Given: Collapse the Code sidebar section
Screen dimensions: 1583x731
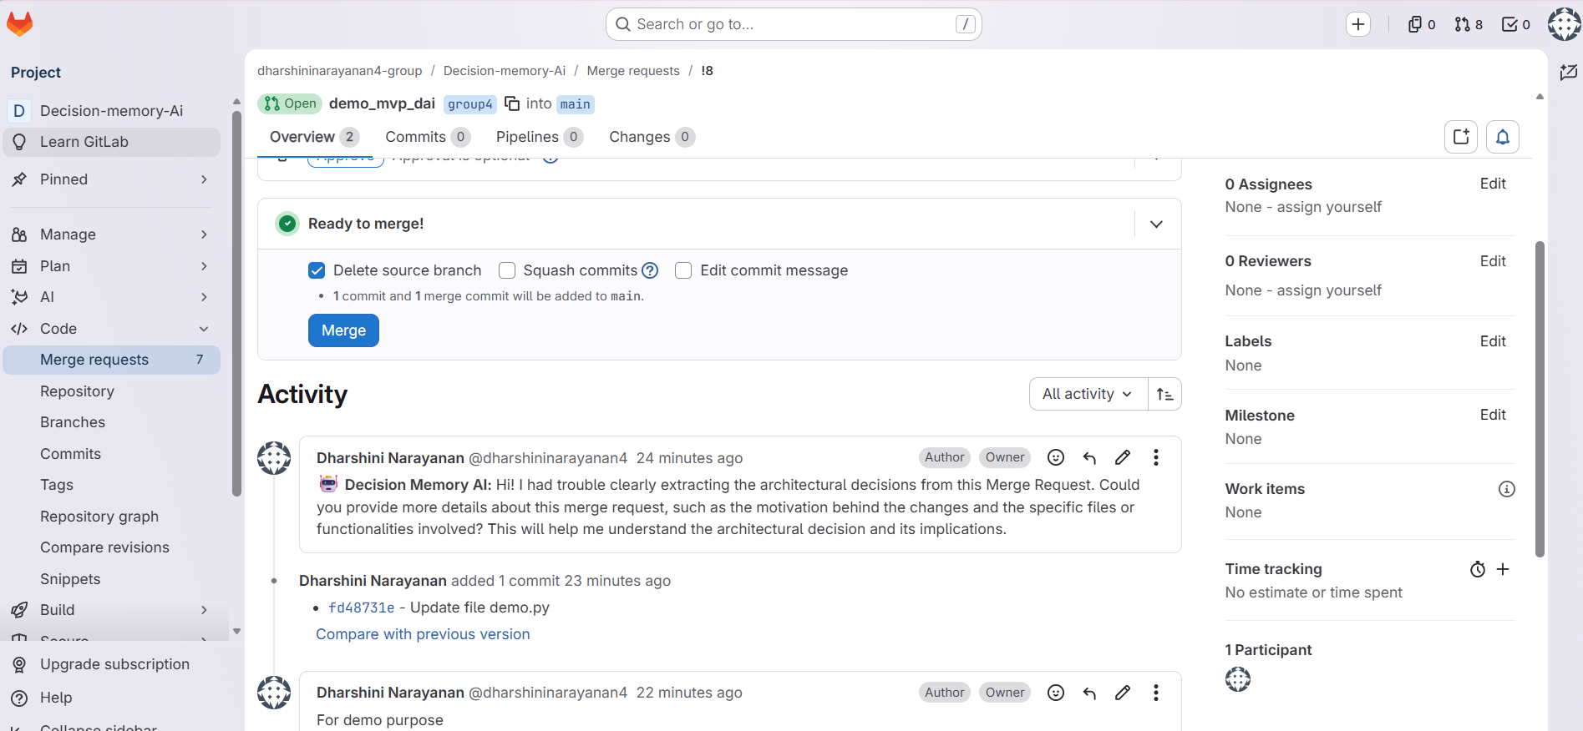Looking at the screenshot, I should [x=111, y=329].
